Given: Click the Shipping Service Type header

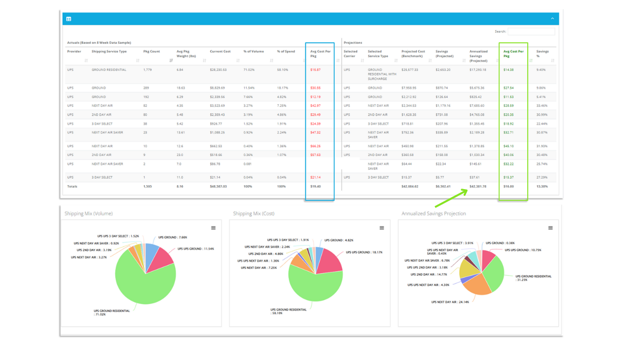Looking at the screenshot, I should 109,52.
